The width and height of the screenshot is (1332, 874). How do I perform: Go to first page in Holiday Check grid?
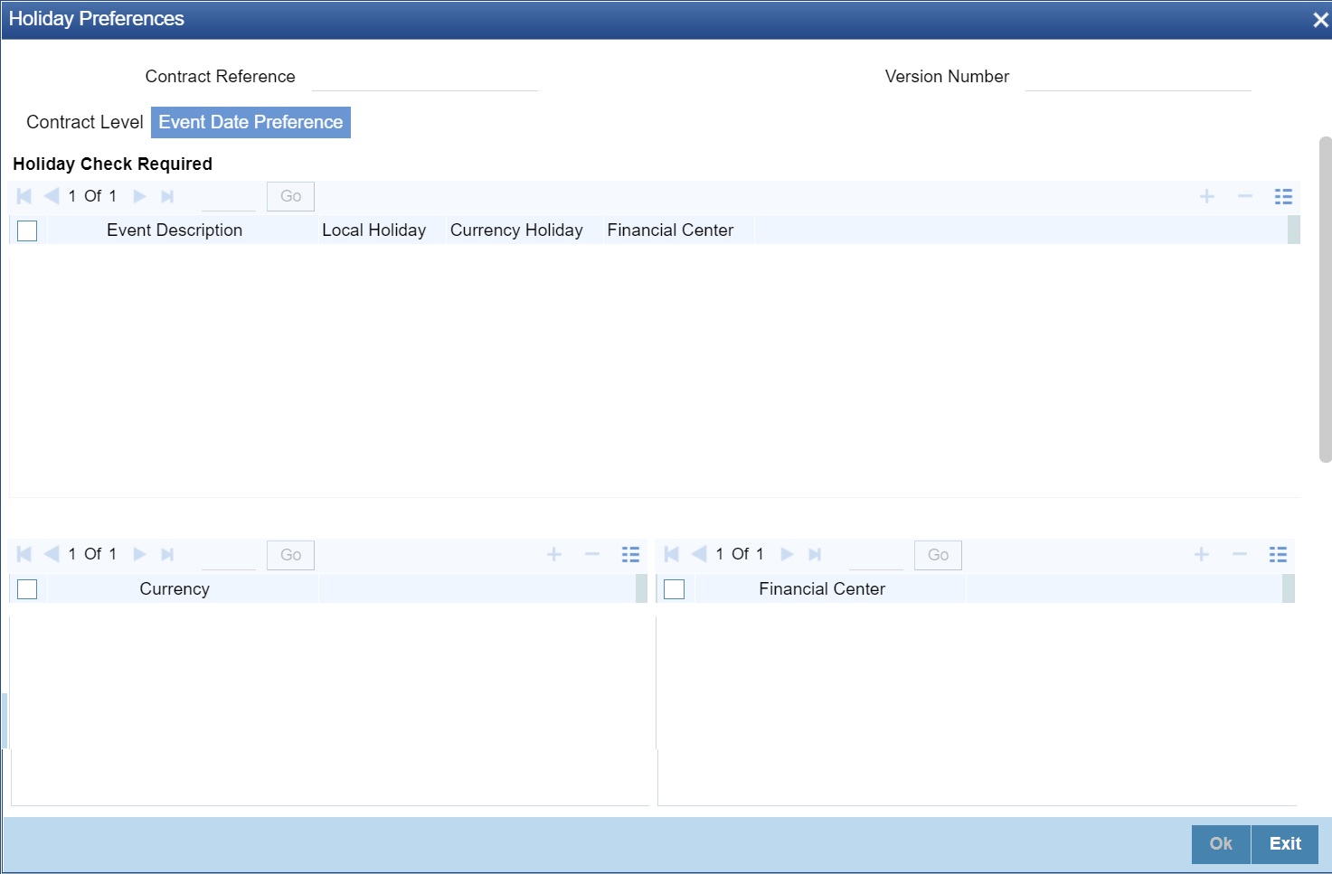24,196
